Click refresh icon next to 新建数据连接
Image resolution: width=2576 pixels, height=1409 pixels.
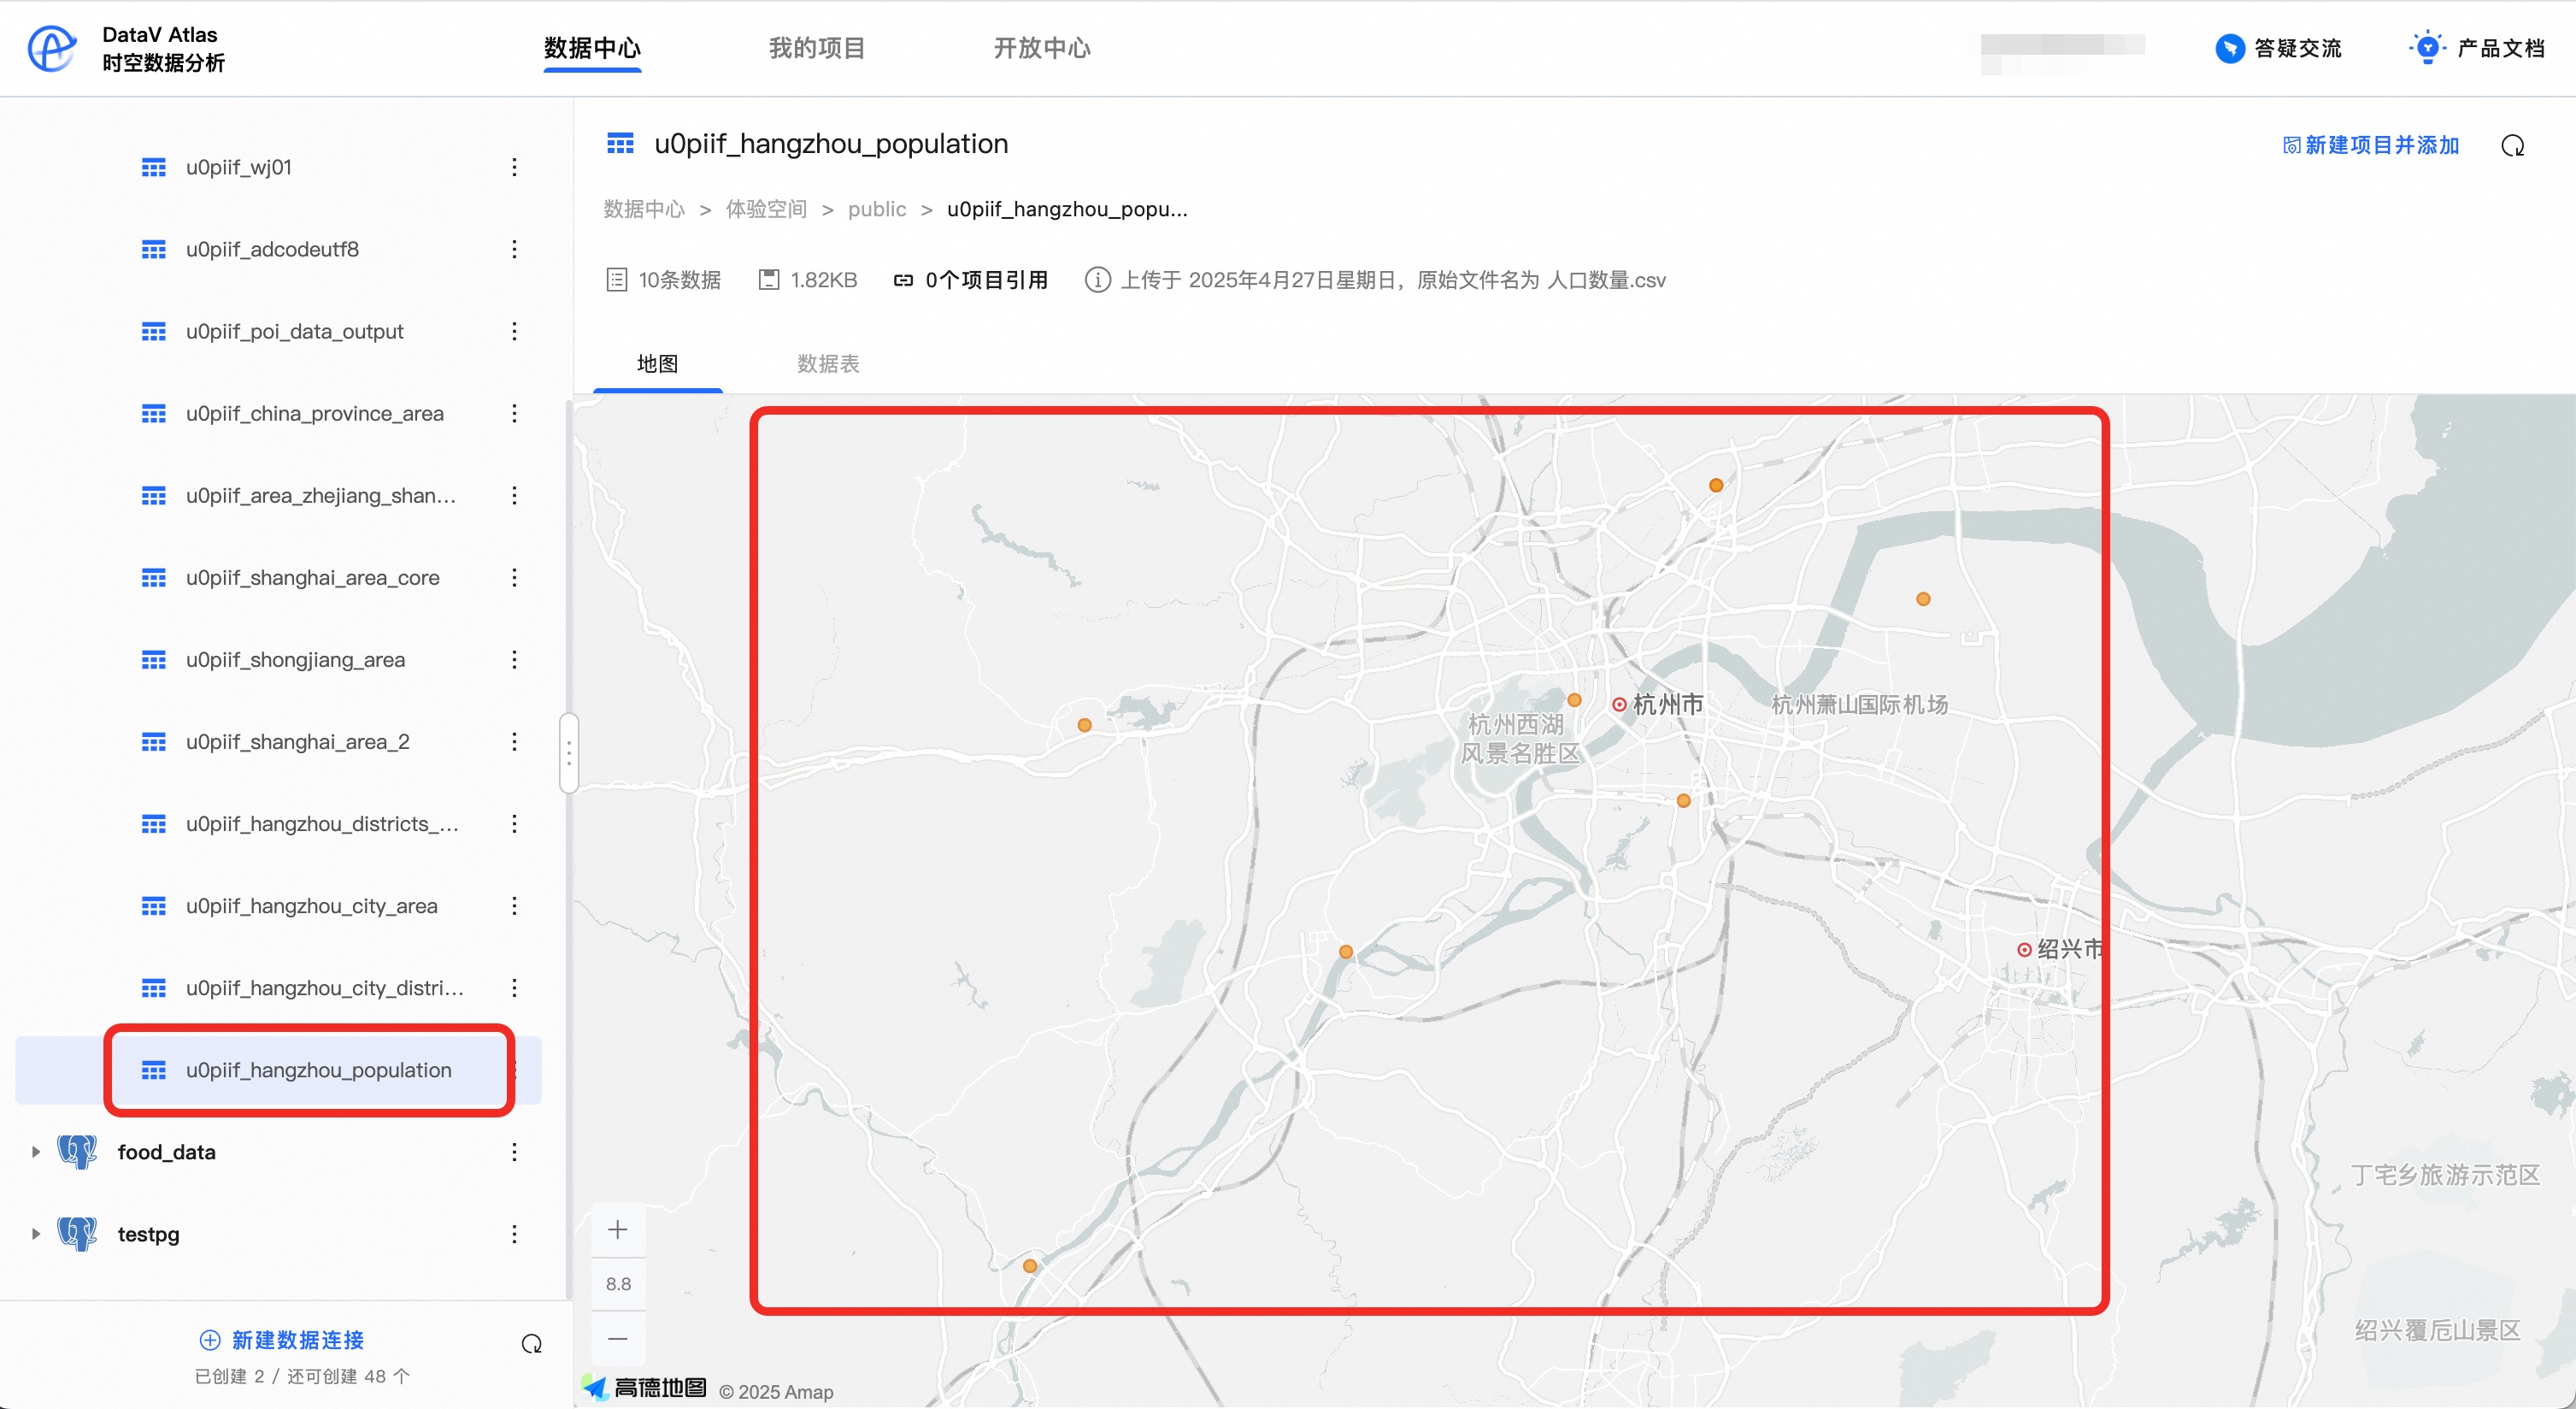click(531, 1343)
